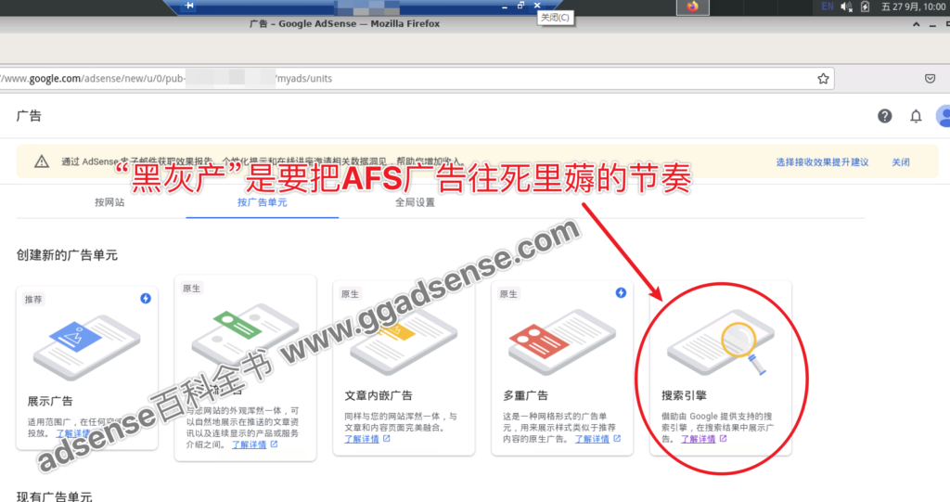Click the EN input language indicator

[828, 6]
